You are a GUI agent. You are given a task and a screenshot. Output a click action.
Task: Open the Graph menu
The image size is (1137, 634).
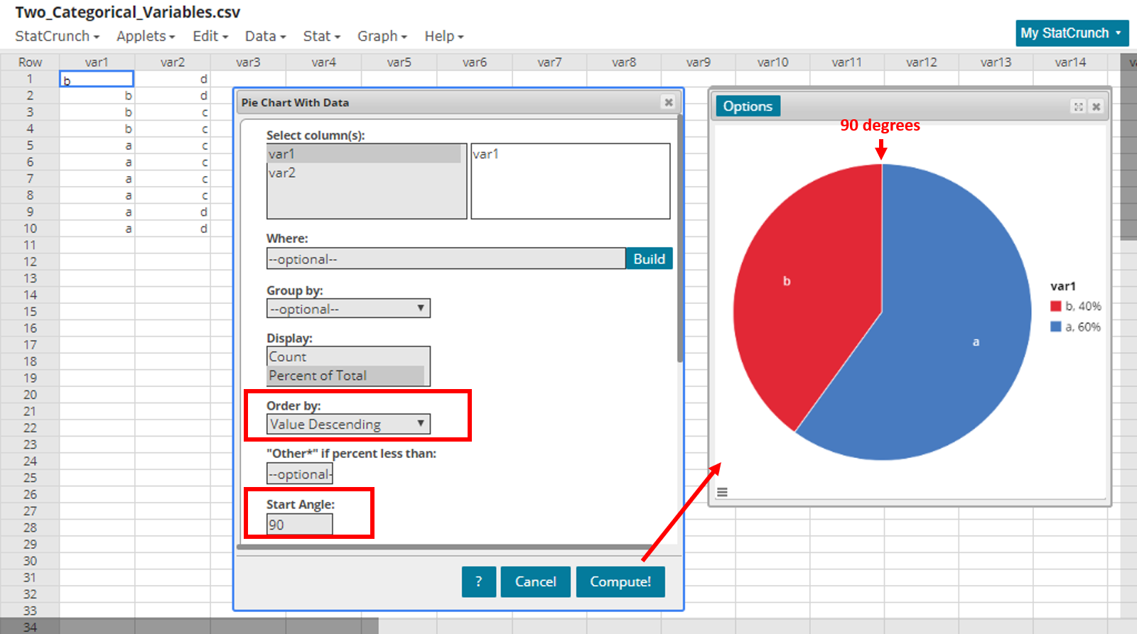point(382,36)
